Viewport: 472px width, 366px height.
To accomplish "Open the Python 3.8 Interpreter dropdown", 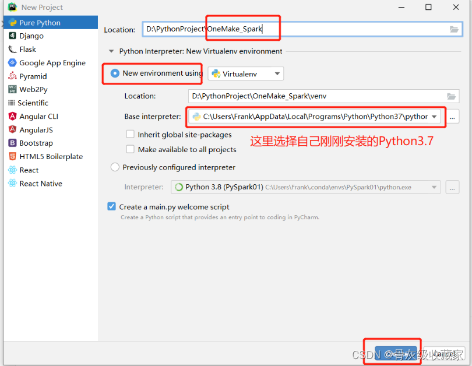I will click(306, 187).
